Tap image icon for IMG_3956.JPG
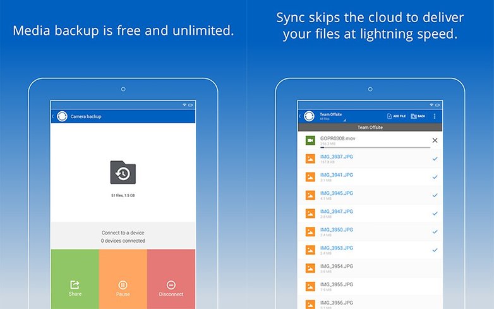 (x=310, y=305)
